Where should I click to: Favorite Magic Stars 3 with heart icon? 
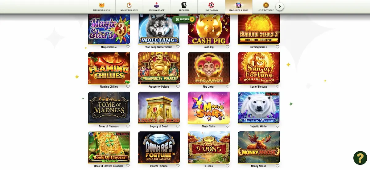pos(128,47)
